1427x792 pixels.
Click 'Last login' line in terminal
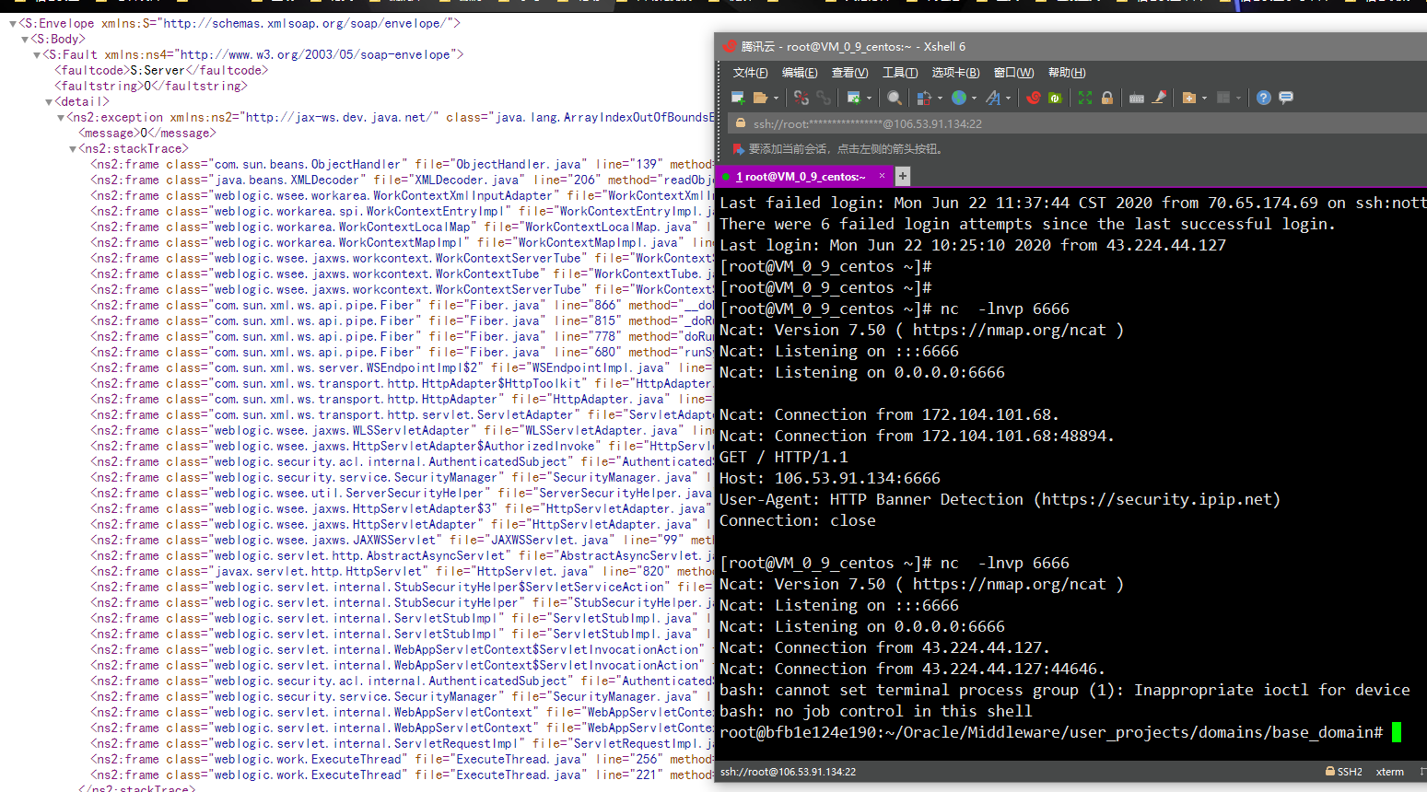click(973, 245)
